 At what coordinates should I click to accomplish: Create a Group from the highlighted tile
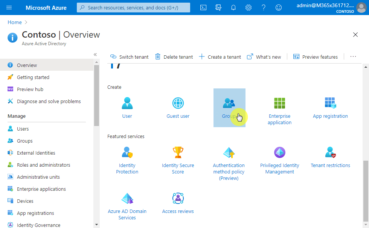coord(229,108)
